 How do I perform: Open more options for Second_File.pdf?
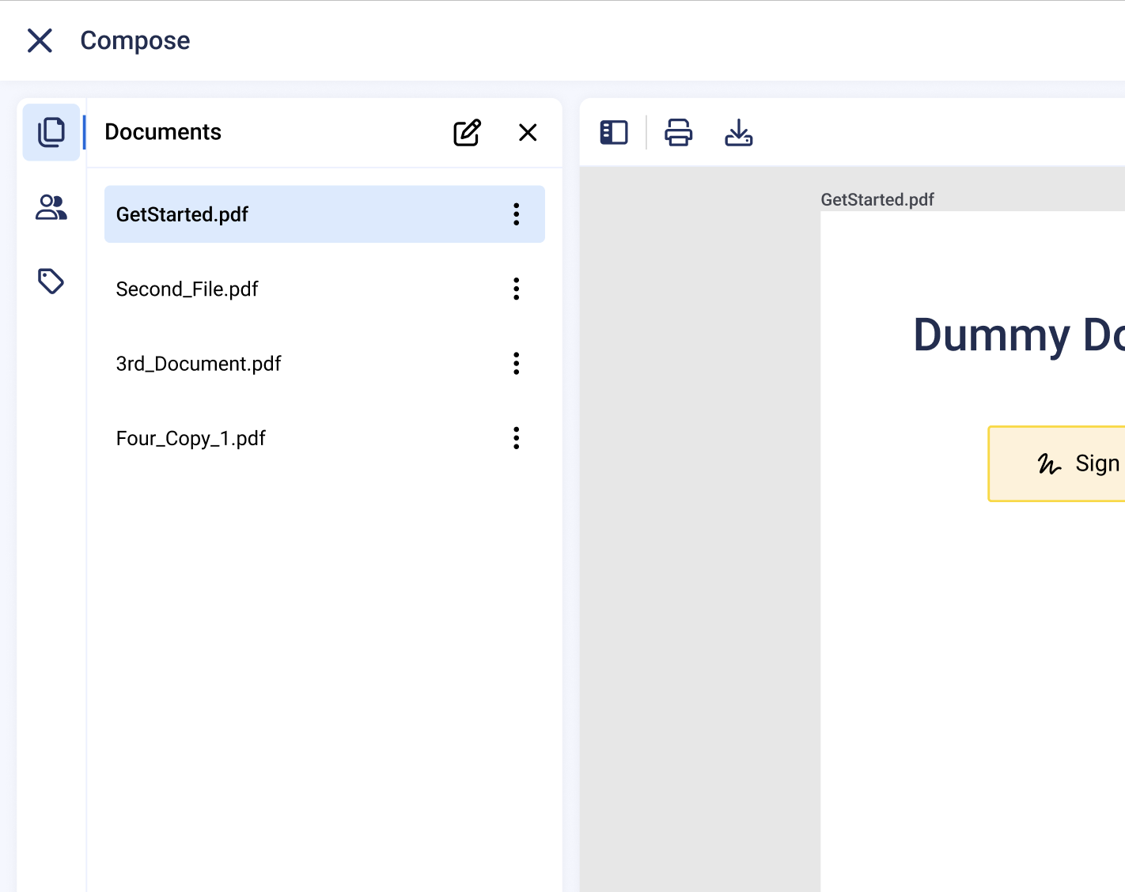click(x=516, y=289)
